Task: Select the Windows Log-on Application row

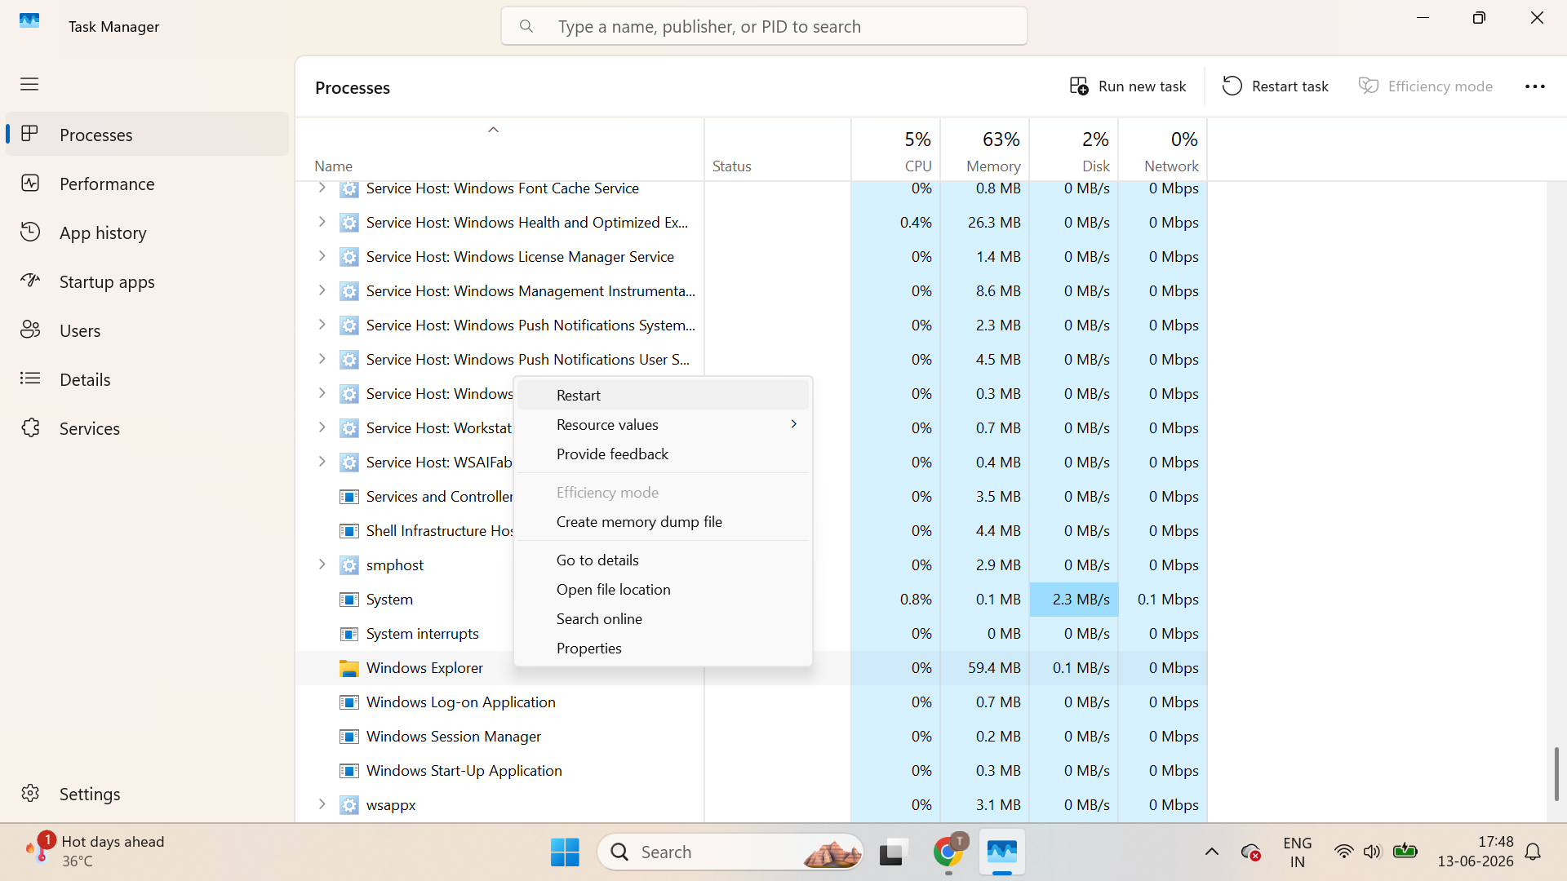Action: (x=751, y=702)
